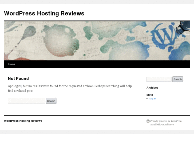194x145 pixels.
Task: Focus the sidebar search input field
Action: (x=159, y=79)
